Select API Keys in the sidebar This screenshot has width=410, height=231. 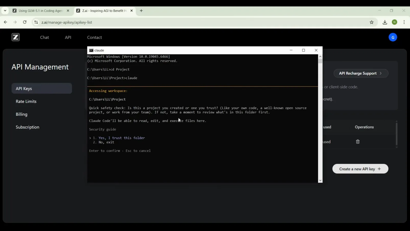point(42,88)
